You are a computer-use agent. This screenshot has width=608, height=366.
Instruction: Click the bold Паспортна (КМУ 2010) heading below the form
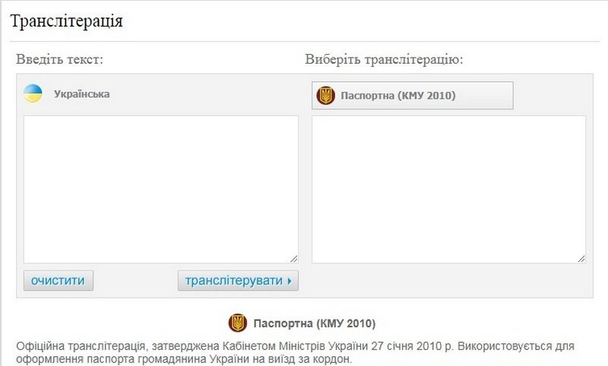pyautogui.click(x=315, y=323)
